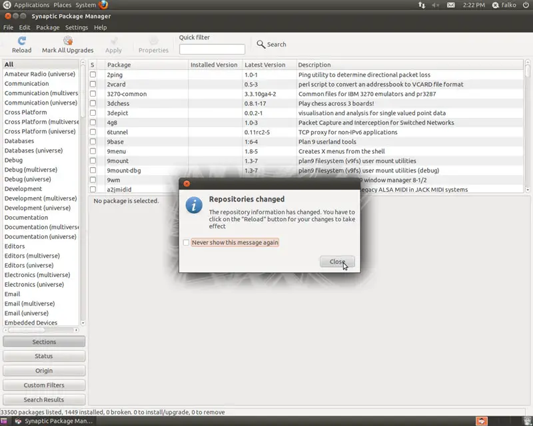Click the package list scroll-down arrow
Viewport: 533px width, 426px height.
point(528,190)
